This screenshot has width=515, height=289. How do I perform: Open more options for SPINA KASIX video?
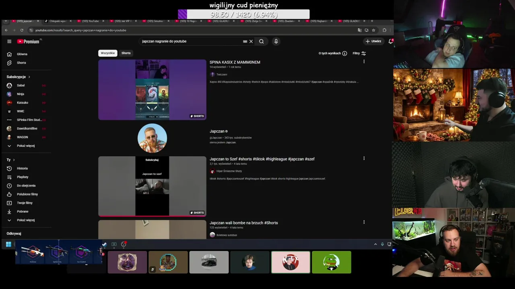click(x=364, y=61)
